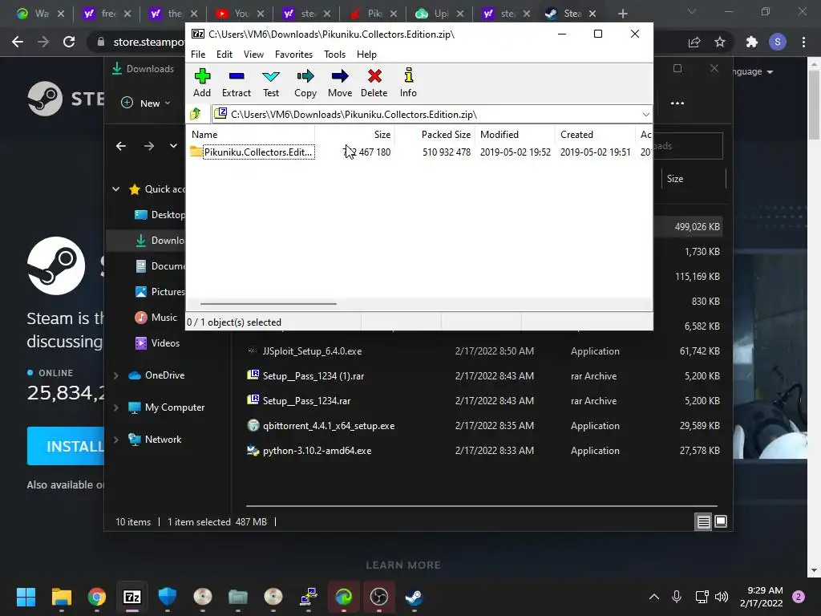The image size is (821, 616).
Task: Show hidden system tray icons
Action: tap(654, 596)
